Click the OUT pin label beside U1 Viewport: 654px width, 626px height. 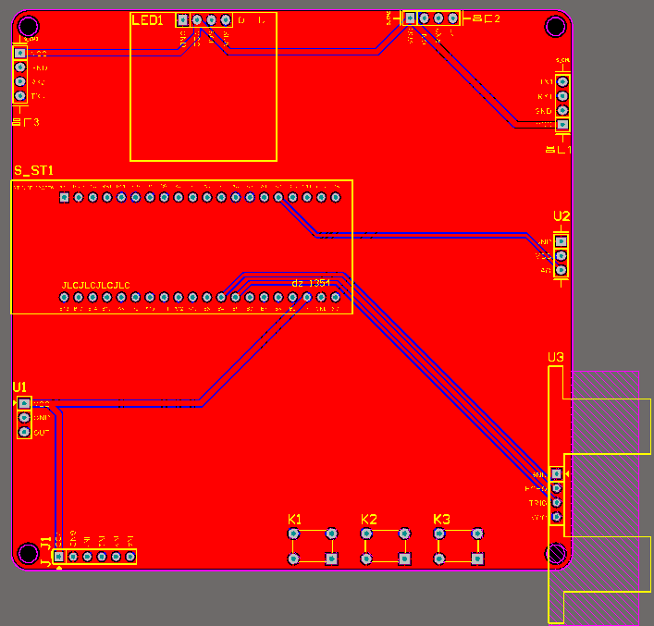42,433
